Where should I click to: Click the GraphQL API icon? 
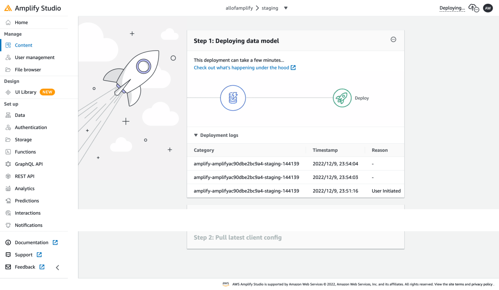(8, 164)
